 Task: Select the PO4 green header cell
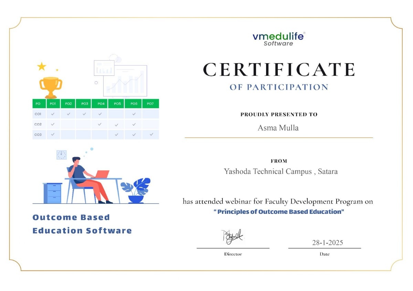100,104
